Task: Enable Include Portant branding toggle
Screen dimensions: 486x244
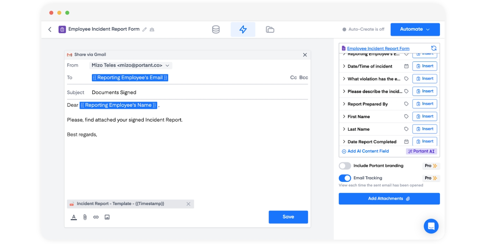Action: (x=345, y=166)
